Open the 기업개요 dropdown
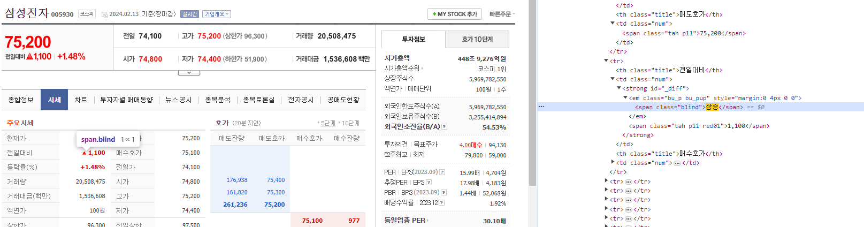Image resolution: width=864 pixels, height=227 pixels. point(217,14)
